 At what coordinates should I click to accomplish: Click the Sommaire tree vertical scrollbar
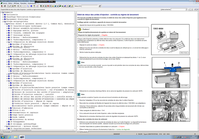coord(75,70)
